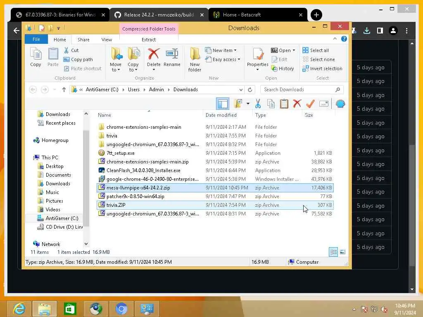The height and width of the screenshot is (317, 423).
Task: Open the File menu tab
Action: pos(36,39)
